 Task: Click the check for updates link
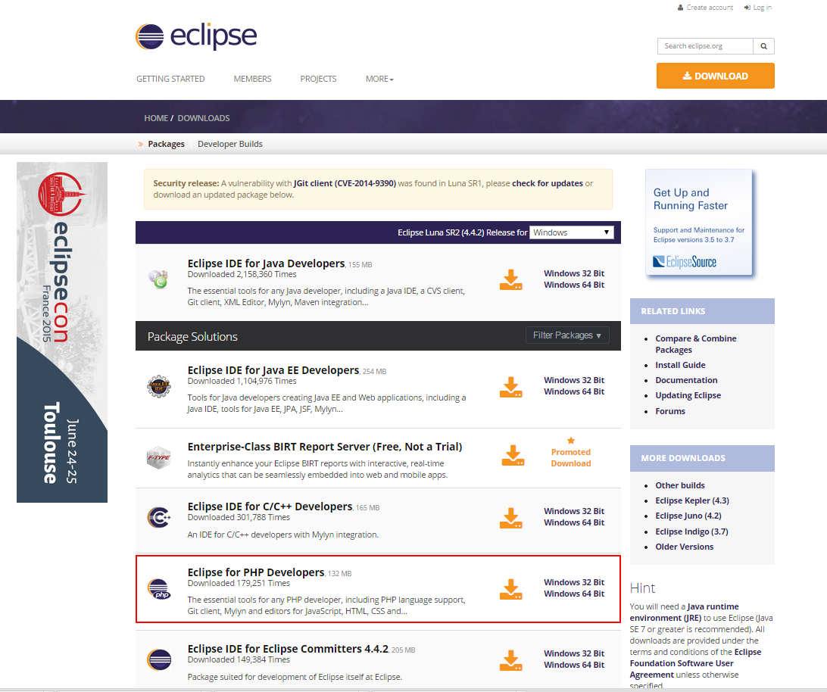pyautogui.click(x=547, y=183)
